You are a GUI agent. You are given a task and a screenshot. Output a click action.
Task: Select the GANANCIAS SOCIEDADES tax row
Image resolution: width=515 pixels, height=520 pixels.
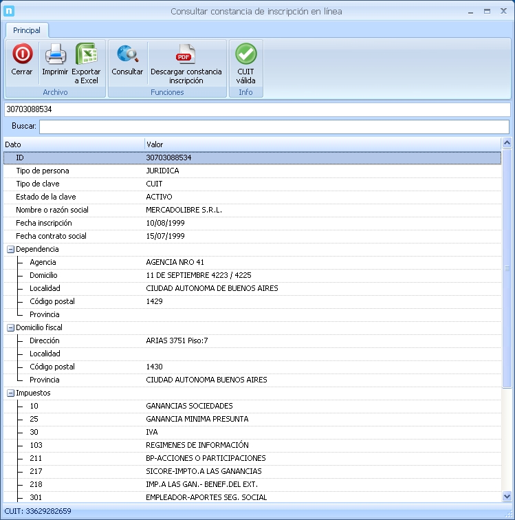coord(190,406)
